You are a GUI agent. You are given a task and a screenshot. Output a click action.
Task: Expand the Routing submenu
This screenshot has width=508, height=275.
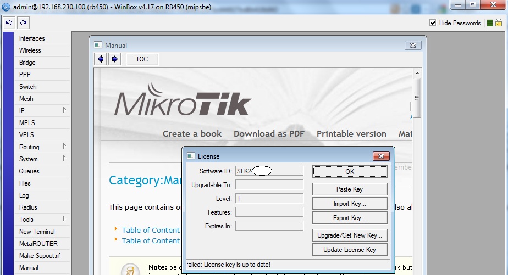(x=64, y=146)
